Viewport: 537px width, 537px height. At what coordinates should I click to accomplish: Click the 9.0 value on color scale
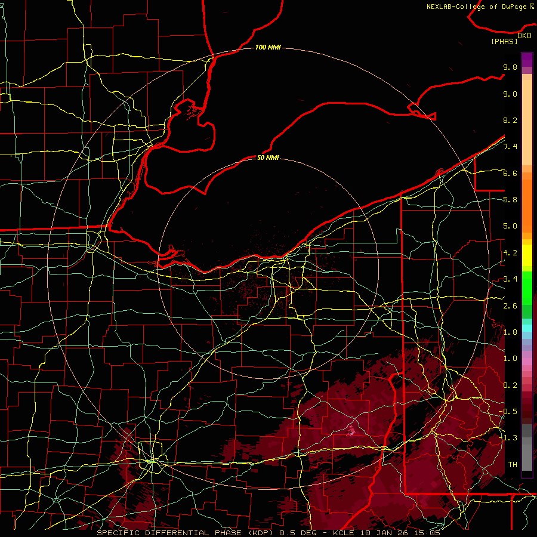click(510, 94)
